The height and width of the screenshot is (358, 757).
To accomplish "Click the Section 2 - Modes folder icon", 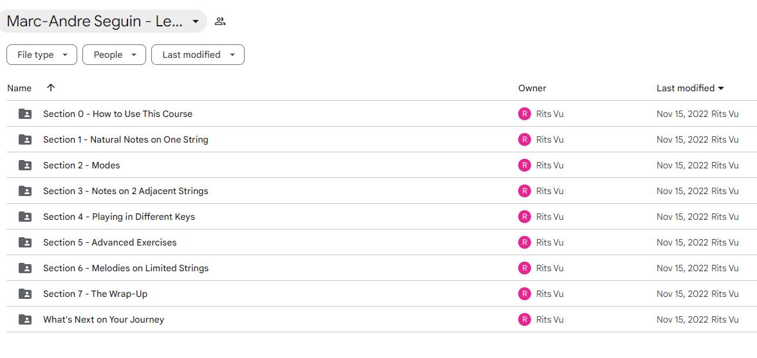I will 25,165.
